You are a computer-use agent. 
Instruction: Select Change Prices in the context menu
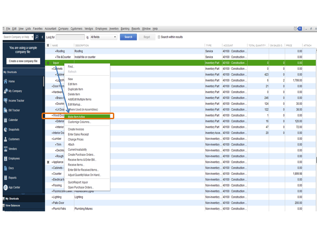[x=76, y=140]
